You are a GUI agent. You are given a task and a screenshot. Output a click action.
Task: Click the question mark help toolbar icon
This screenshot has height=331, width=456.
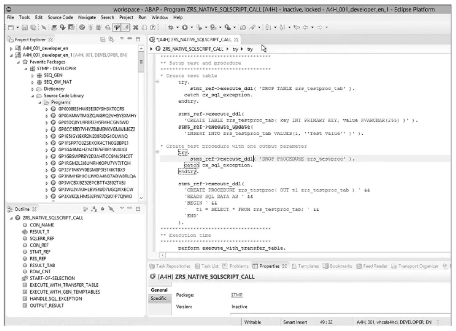(x=153, y=27)
